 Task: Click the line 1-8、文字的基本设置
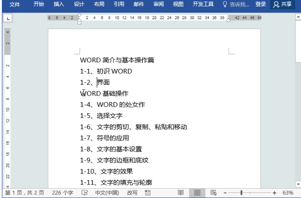click(x=111, y=149)
